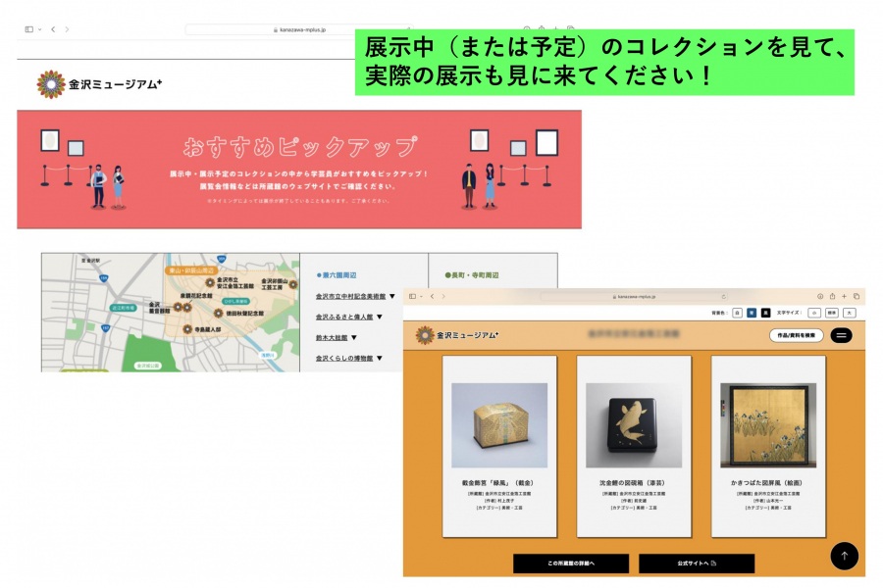Open the Share icon in the front window toolbar
The width and height of the screenshot is (883, 588).
point(832,296)
